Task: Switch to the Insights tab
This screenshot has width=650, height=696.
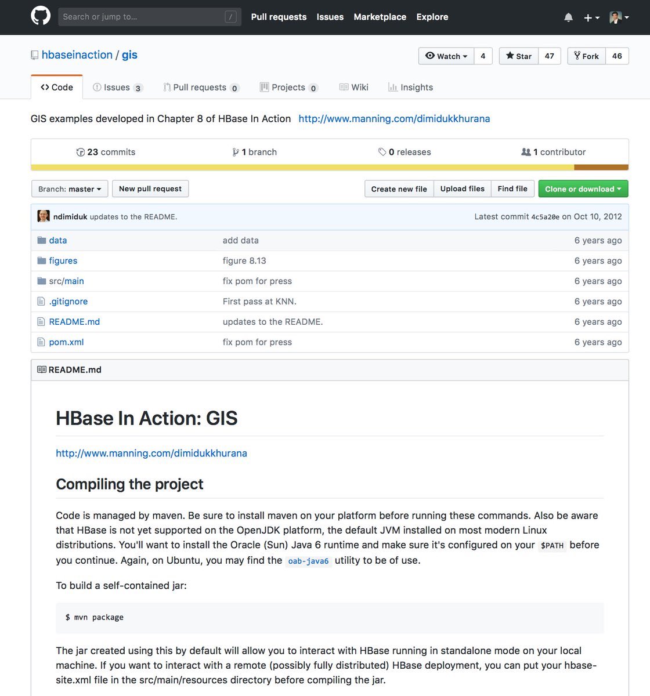Action: 410,87
